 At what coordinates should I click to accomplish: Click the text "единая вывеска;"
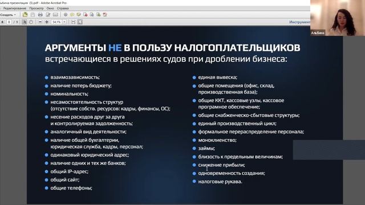[x=218, y=77]
